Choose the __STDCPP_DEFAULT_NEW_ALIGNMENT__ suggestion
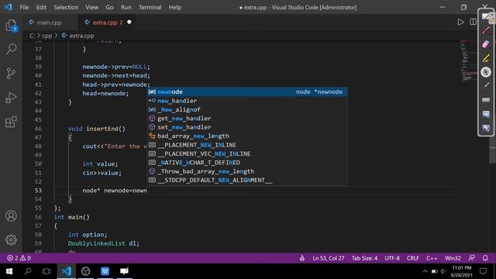Viewport: 496px width, 279px height. [248, 181]
